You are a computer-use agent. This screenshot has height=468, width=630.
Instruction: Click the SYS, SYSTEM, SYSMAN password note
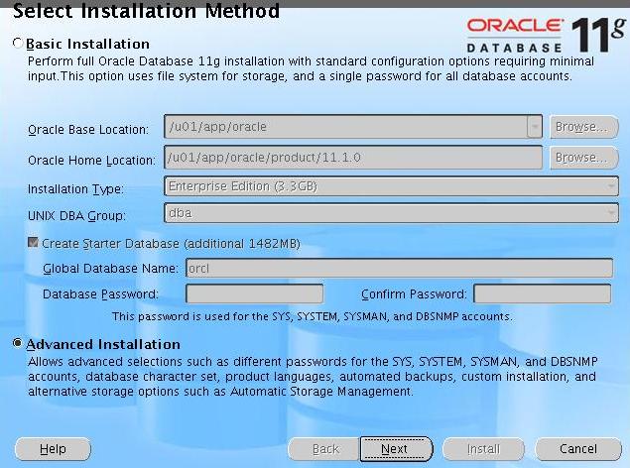(313, 316)
